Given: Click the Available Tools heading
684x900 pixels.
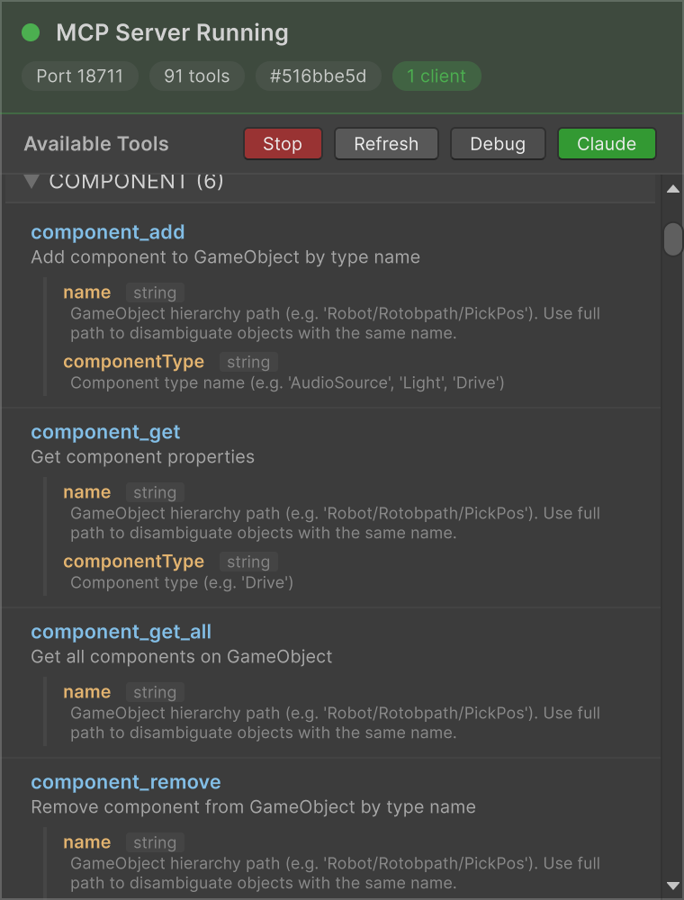Looking at the screenshot, I should 96,144.
